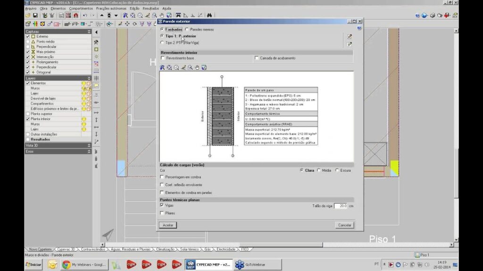This screenshot has width=483, height=271.
Task: Click the help question mark icon in dialog
Action: click(x=359, y=28)
